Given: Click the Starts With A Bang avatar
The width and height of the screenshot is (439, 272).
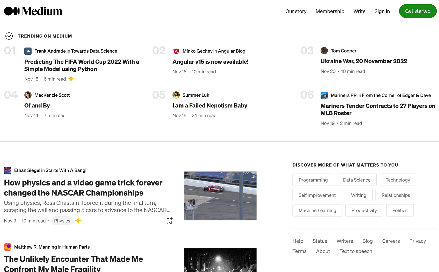Looking at the screenshot, I should pos(8,170).
